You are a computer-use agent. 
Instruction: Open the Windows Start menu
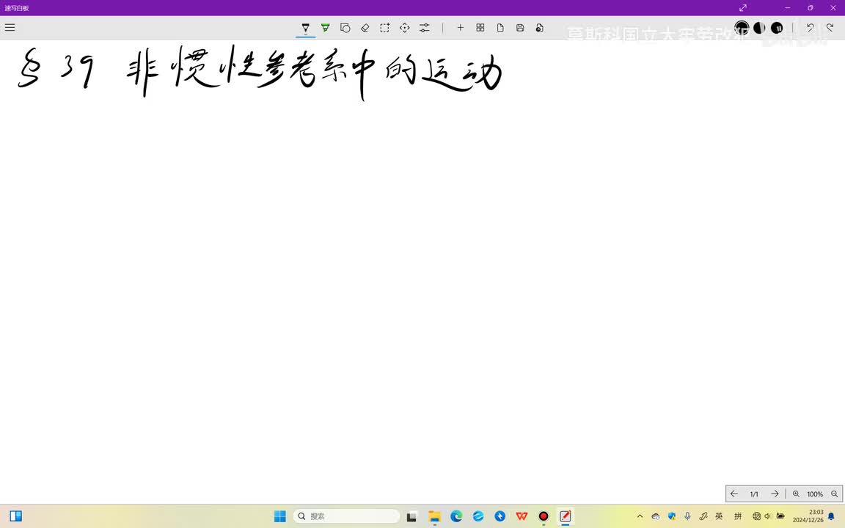[279, 516]
